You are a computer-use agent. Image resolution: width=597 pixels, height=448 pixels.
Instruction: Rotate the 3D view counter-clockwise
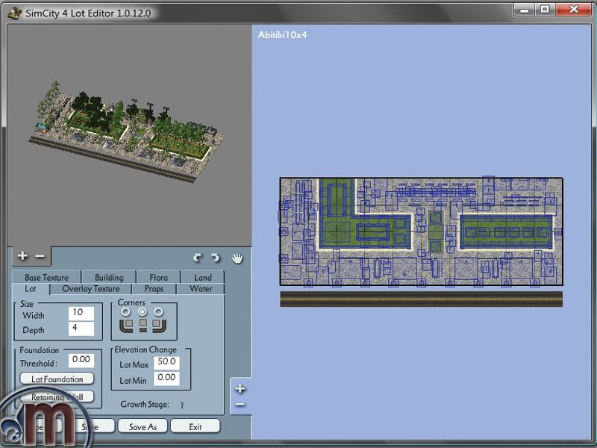[197, 258]
